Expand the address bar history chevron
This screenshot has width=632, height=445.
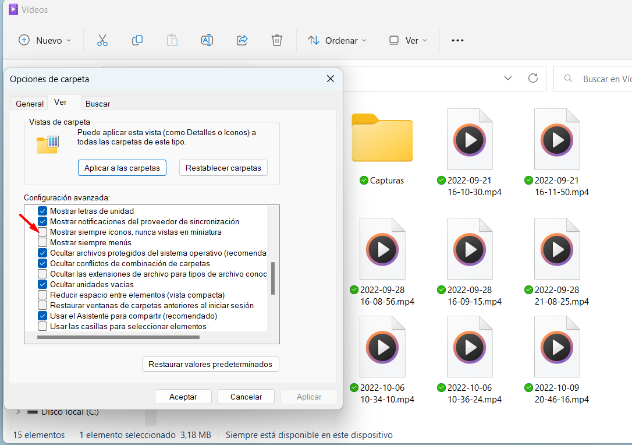pos(507,78)
